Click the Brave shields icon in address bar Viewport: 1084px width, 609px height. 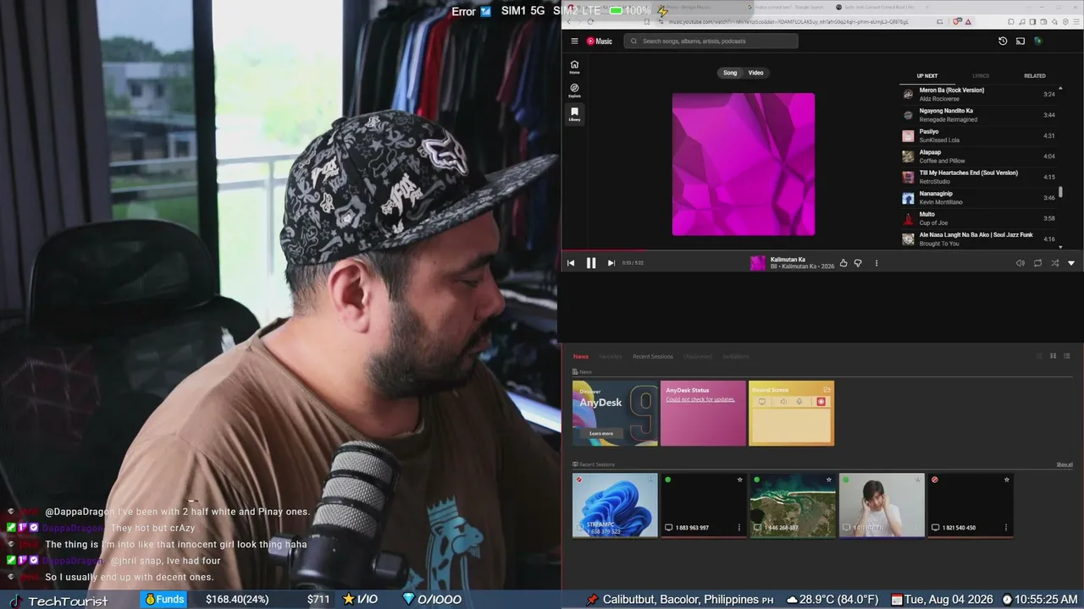[x=957, y=21]
